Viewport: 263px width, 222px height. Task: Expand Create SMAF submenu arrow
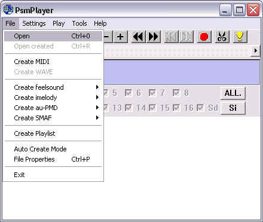97,118
